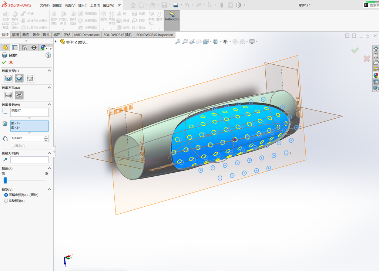Collapse the 拔模方向(P) section
The height and width of the screenshot is (271, 379).
tap(49, 153)
